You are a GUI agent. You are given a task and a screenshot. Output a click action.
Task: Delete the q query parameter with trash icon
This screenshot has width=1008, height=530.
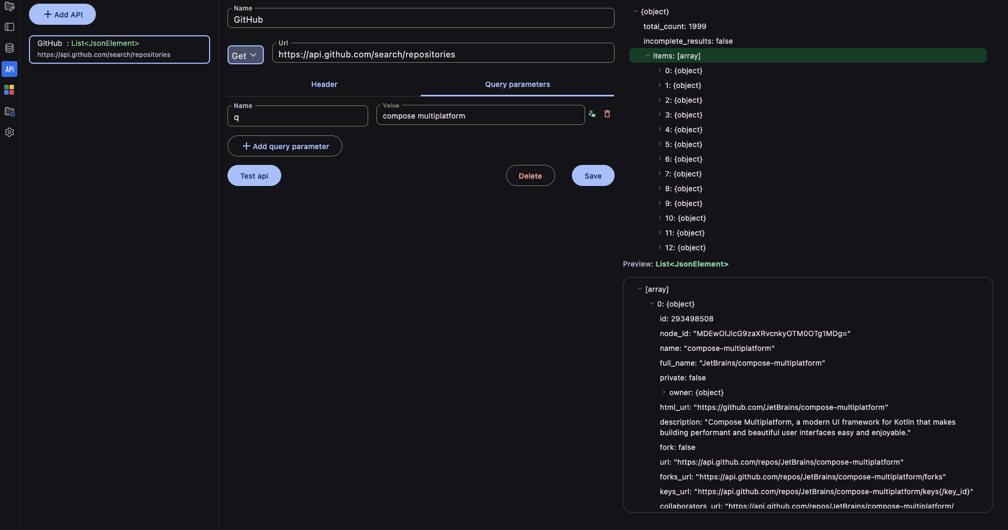click(x=607, y=114)
